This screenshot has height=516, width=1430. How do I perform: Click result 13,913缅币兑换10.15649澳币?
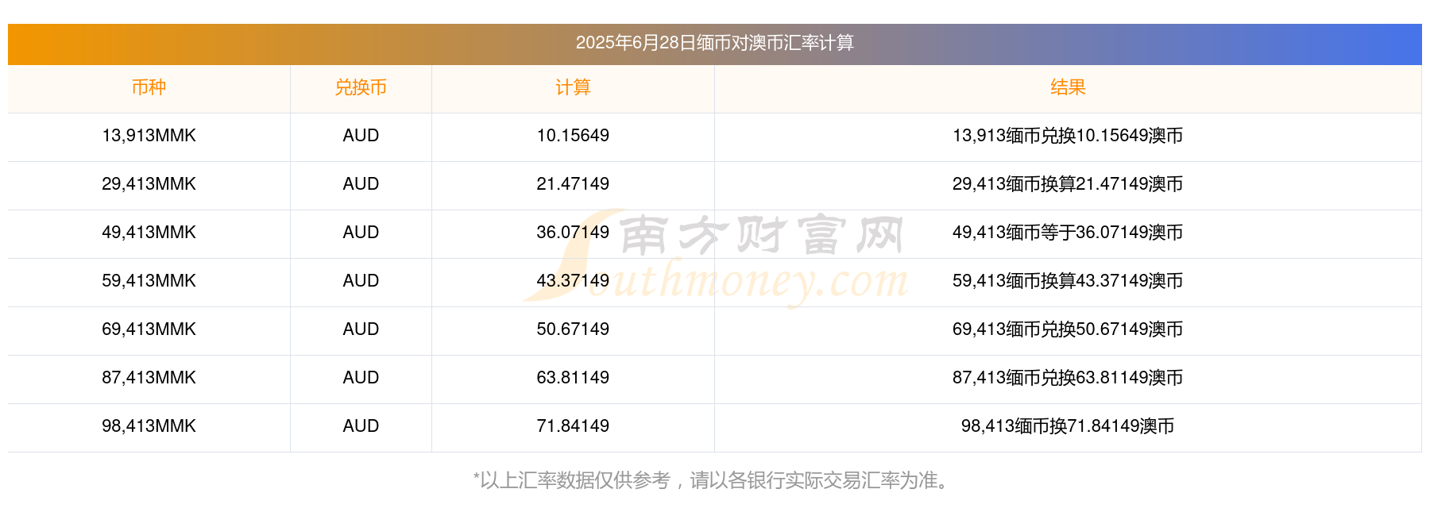click(1068, 136)
